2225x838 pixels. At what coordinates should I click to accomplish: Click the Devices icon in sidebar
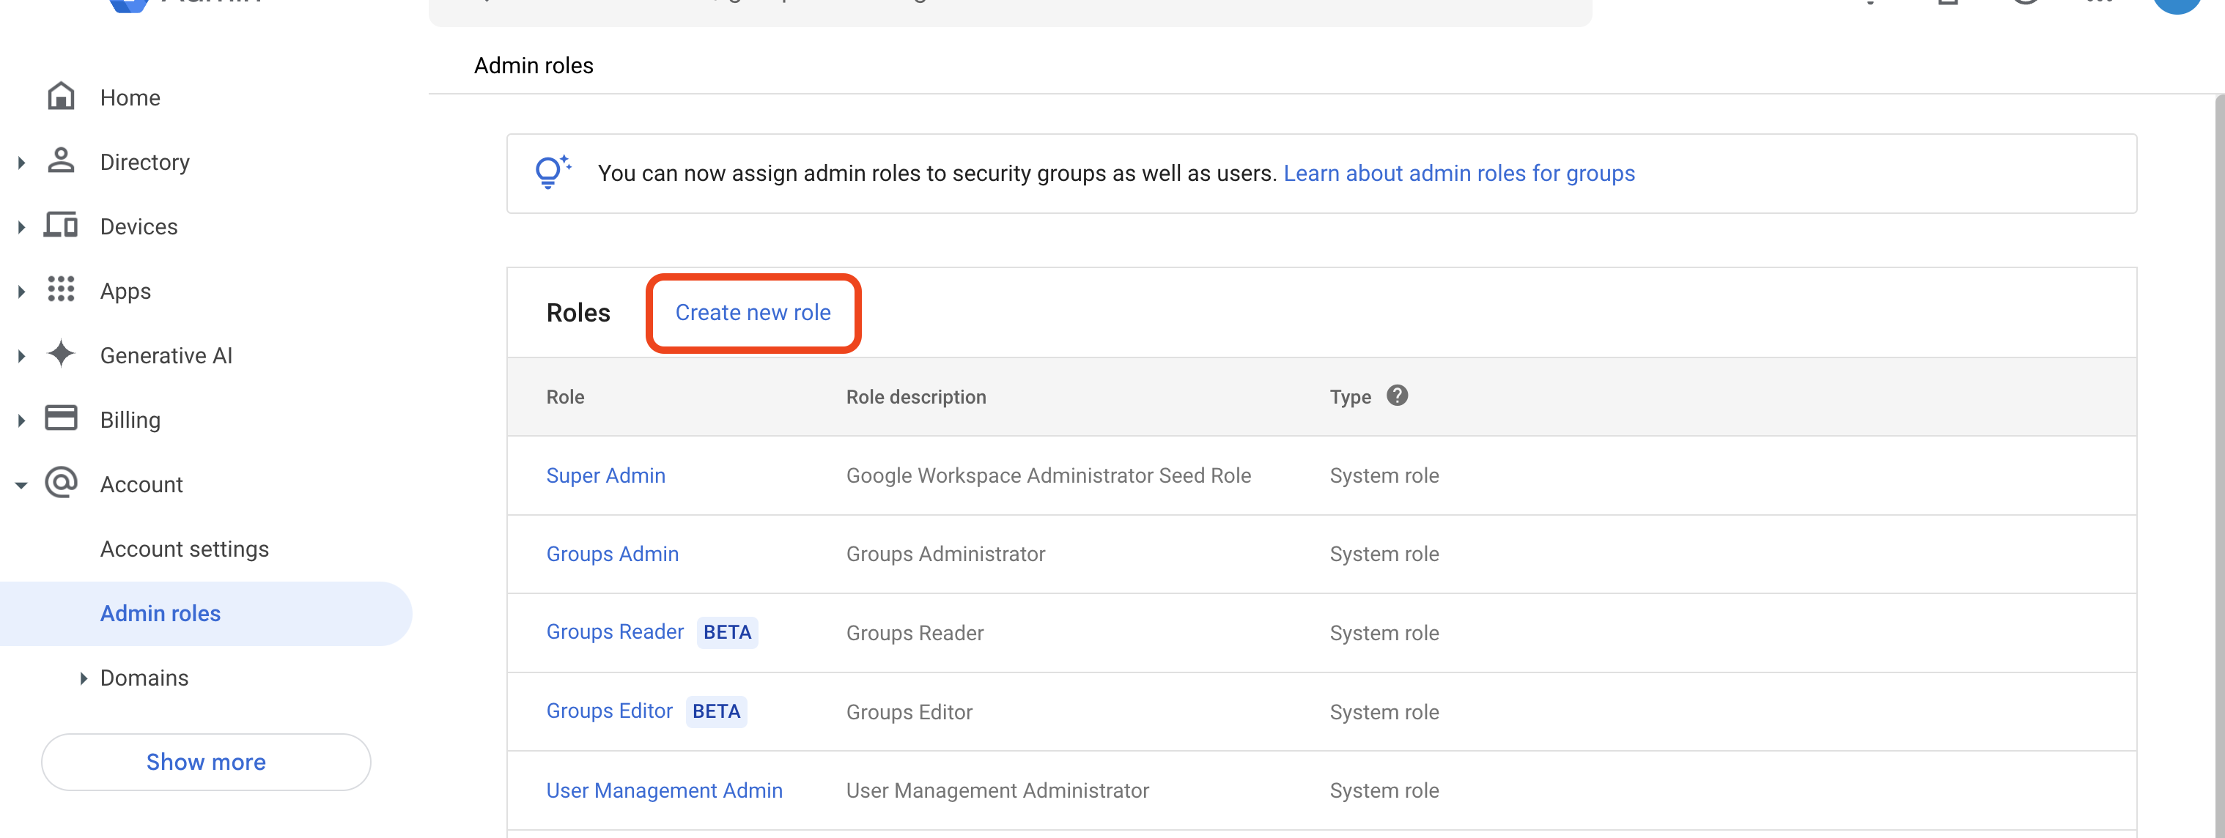click(x=60, y=226)
